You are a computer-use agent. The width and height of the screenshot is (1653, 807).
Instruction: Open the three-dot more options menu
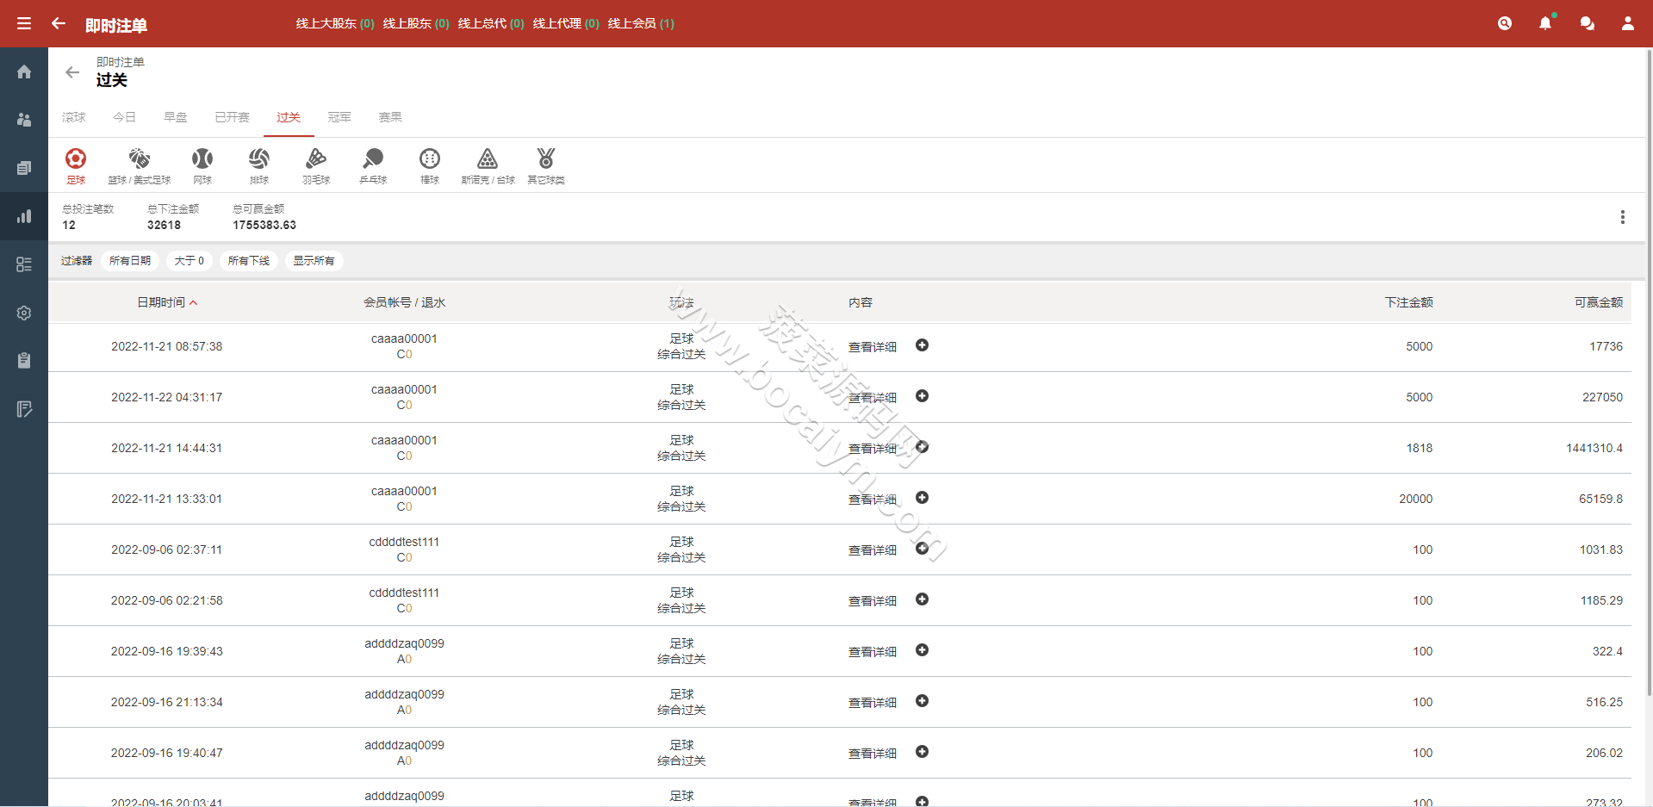(1622, 217)
